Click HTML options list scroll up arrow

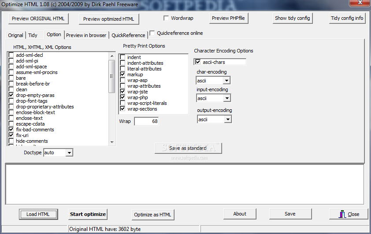click(x=112, y=56)
